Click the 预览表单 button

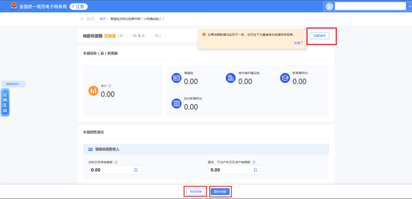(x=196, y=191)
